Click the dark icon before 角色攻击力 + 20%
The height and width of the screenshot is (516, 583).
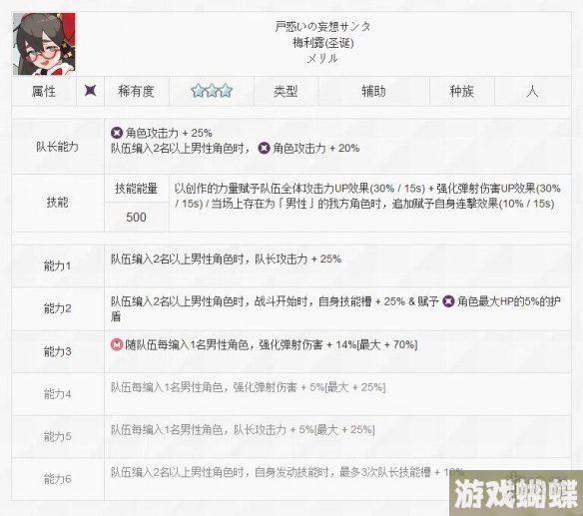click(264, 148)
